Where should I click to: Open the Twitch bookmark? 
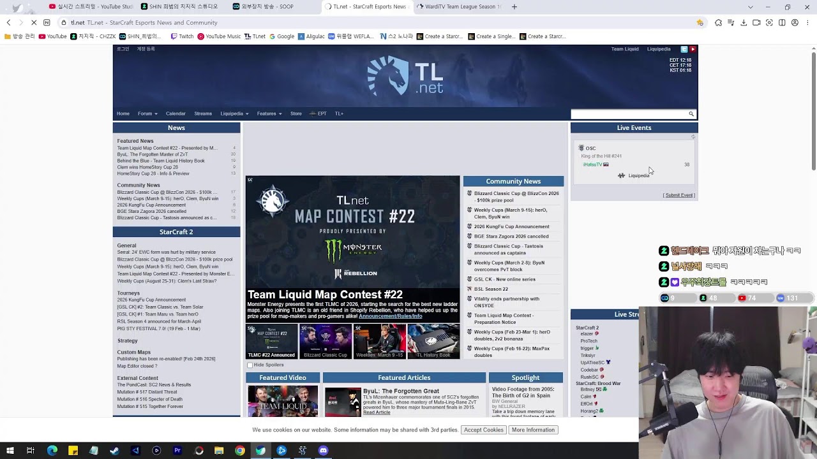coord(182,36)
